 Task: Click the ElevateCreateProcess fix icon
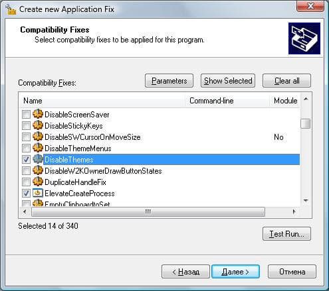[38, 193]
